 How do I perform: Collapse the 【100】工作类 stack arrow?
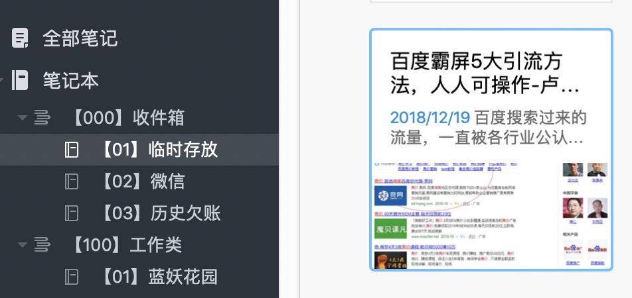point(23,244)
